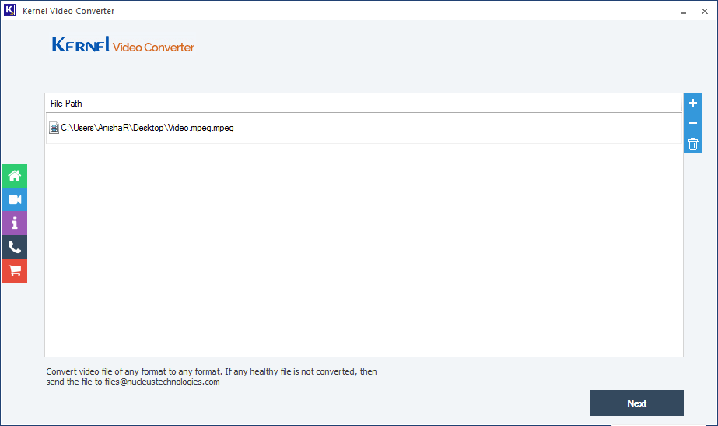Viewport: 718px width, 426px height.
Task: Click the files@nucleustechnologies.com email text
Action: 162,382
